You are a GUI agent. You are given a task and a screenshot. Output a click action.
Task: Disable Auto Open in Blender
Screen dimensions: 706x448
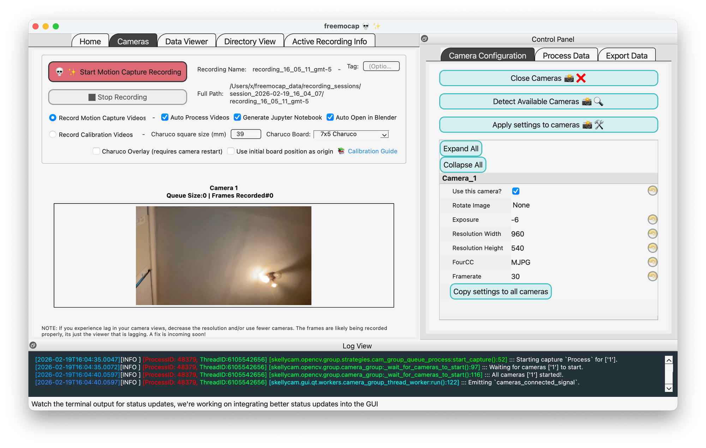click(330, 117)
